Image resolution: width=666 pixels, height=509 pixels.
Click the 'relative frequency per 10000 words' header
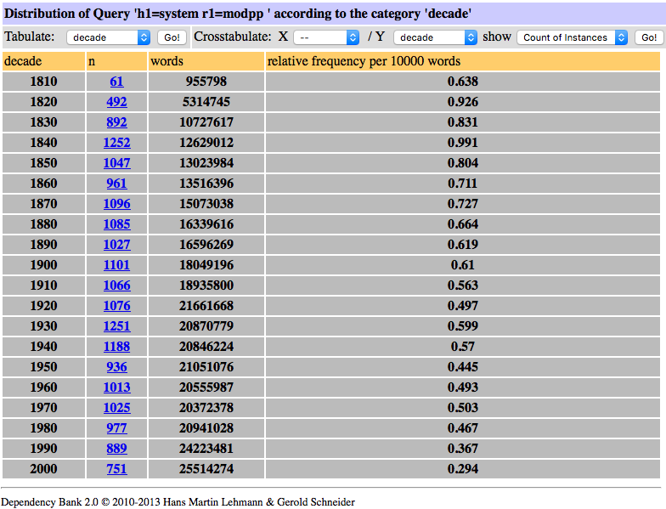[364, 61]
